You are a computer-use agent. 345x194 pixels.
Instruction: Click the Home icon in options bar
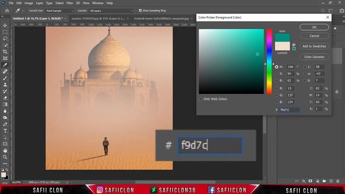pyautogui.click(x=7, y=11)
